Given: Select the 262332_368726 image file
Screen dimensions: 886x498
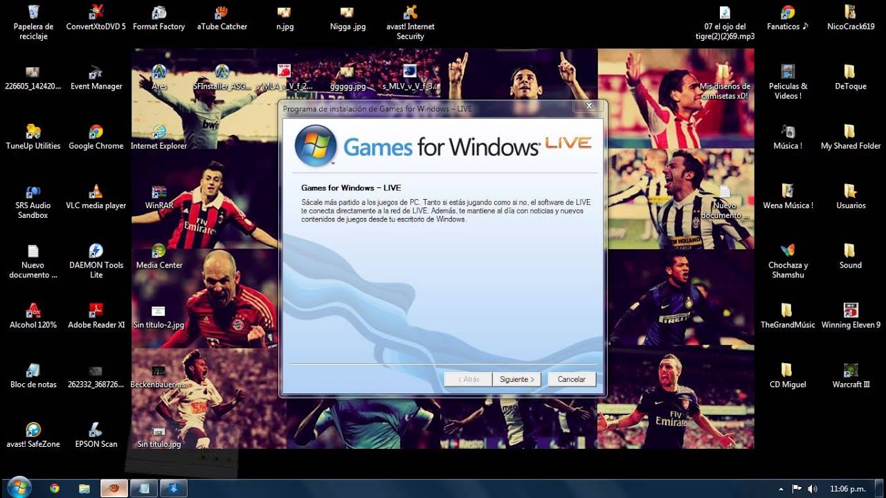Looking at the screenshot, I should tap(96, 376).
